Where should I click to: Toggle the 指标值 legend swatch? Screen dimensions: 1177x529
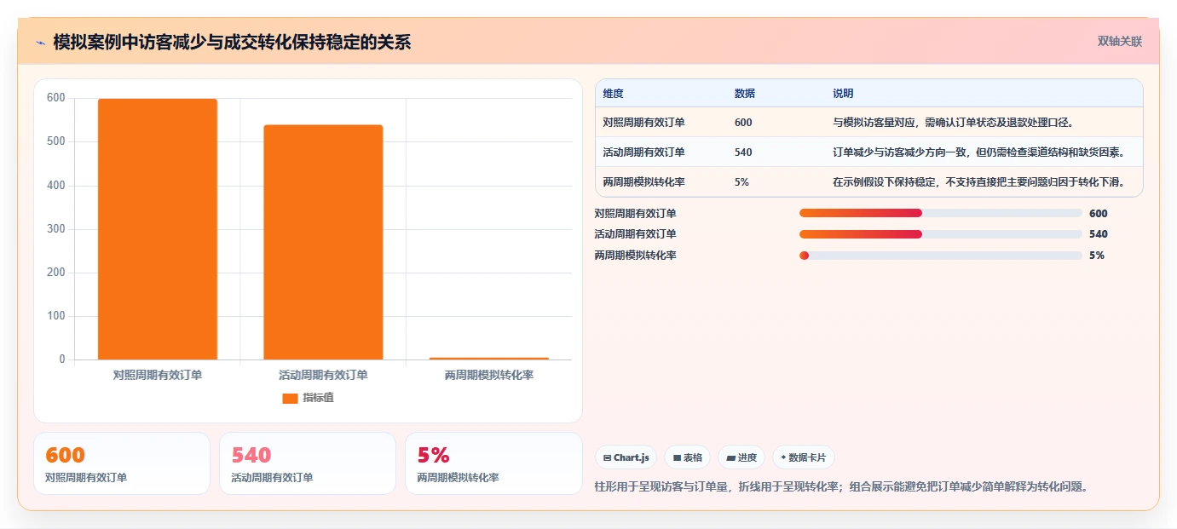(x=290, y=399)
